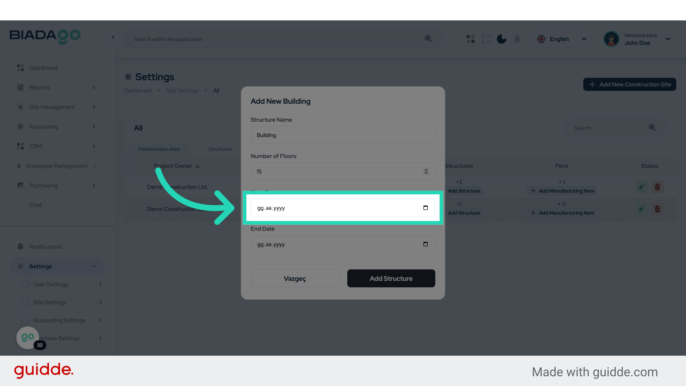This screenshot has width=686, height=386.
Task: Select the User Settings radio circle
Action: 25,284
